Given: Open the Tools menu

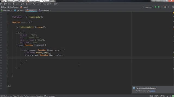Looking at the screenshot, I should (39, 4).
